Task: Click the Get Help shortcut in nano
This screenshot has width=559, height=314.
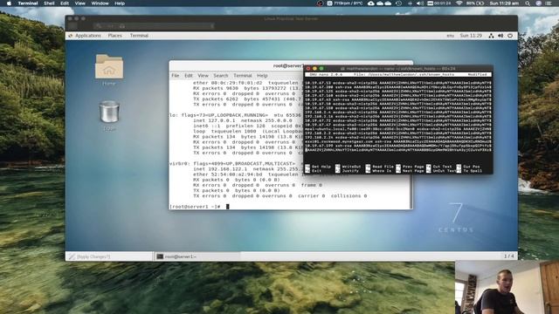Action: click(318, 167)
